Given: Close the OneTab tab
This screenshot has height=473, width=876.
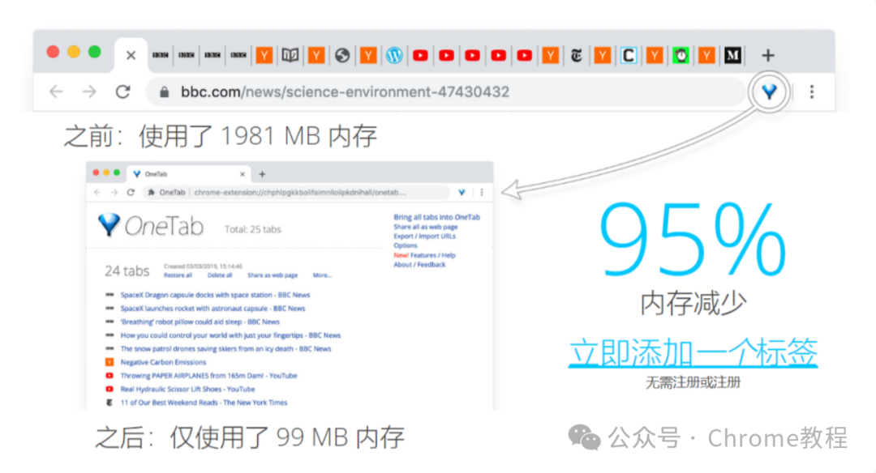Looking at the screenshot, I should pyautogui.click(x=243, y=174).
